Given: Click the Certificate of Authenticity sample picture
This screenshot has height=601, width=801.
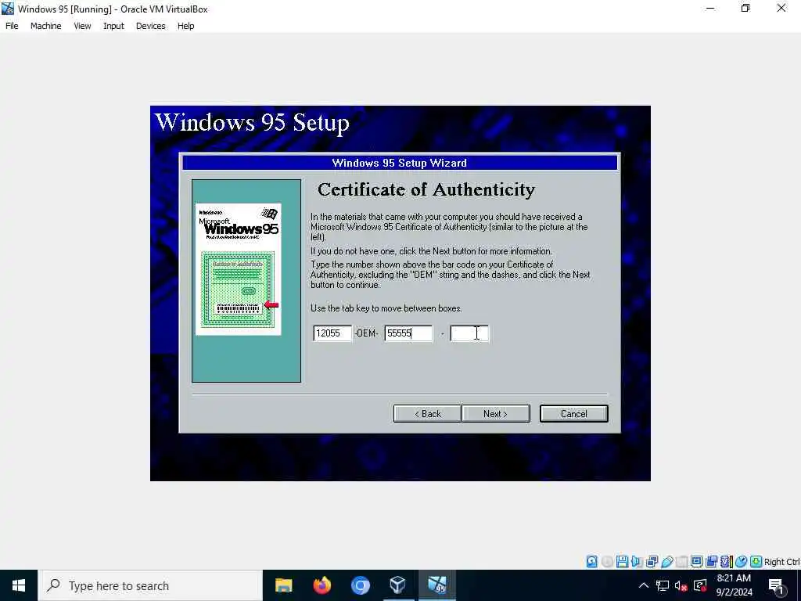Looking at the screenshot, I should click(x=238, y=269).
